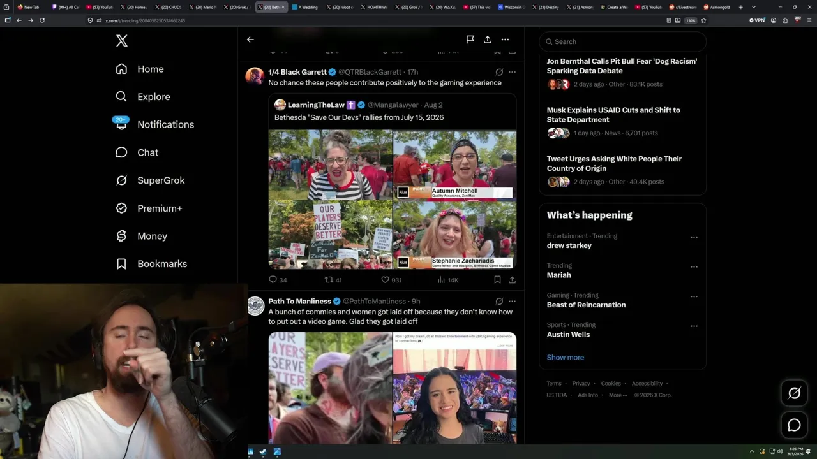Click the @Mangalawyer handle in quoted post

(393, 105)
